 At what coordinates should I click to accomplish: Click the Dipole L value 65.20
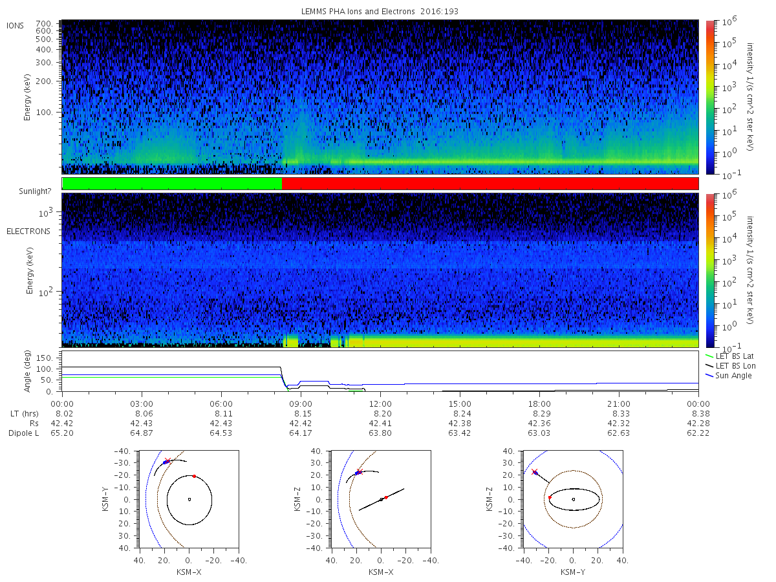pos(62,433)
